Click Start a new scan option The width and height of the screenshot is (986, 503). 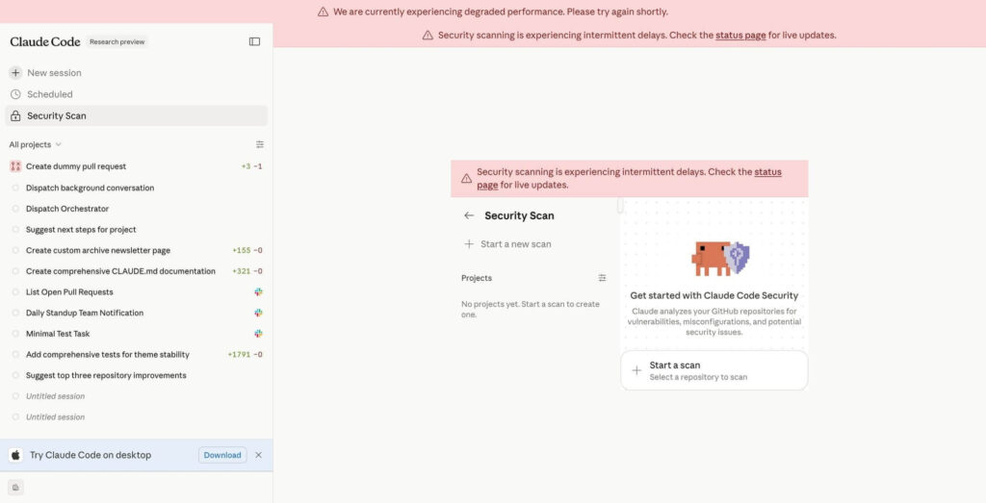click(x=508, y=244)
